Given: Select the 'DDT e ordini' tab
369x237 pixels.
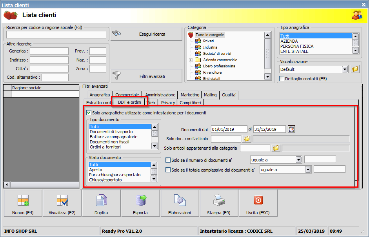Looking at the screenshot, I should (x=130, y=102).
